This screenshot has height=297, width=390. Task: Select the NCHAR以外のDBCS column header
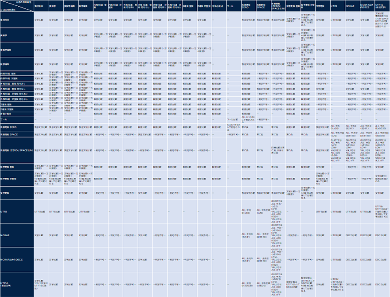pos(366,6)
